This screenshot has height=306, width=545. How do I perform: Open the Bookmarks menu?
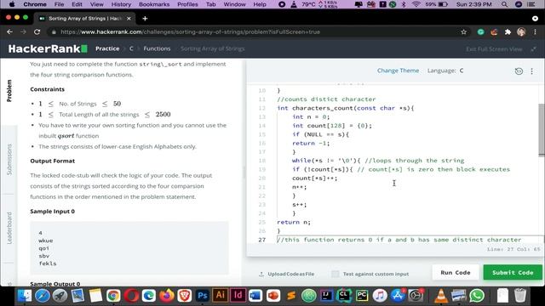click(x=154, y=4)
